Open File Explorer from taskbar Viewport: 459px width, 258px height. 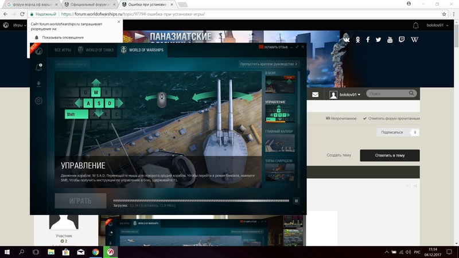[51, 252]
